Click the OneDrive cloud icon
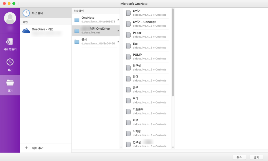The height and width of the screenshot is (161, 268). tap(26, 31)
